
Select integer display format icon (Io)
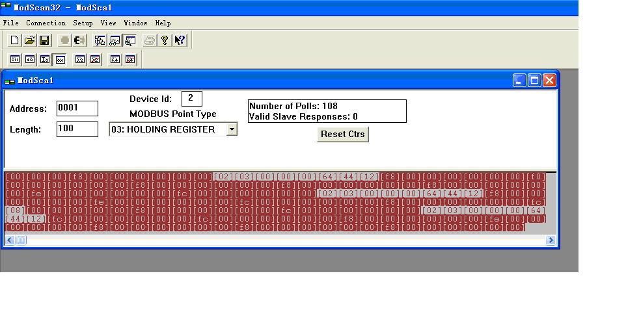coord(45,59)
